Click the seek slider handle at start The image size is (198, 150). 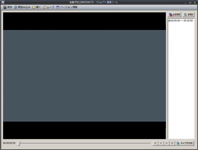pyautogui.click(x=19, y=143)
